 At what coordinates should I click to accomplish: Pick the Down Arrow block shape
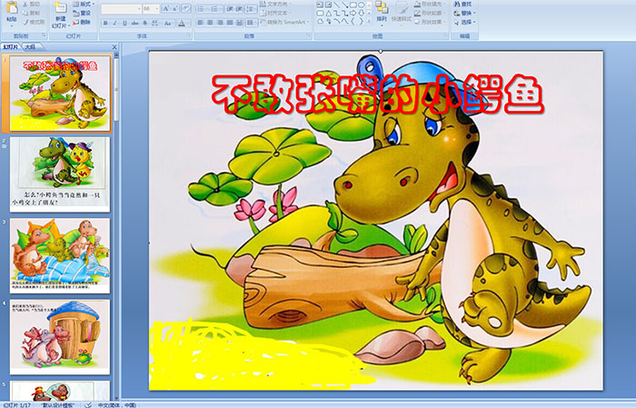361,14
